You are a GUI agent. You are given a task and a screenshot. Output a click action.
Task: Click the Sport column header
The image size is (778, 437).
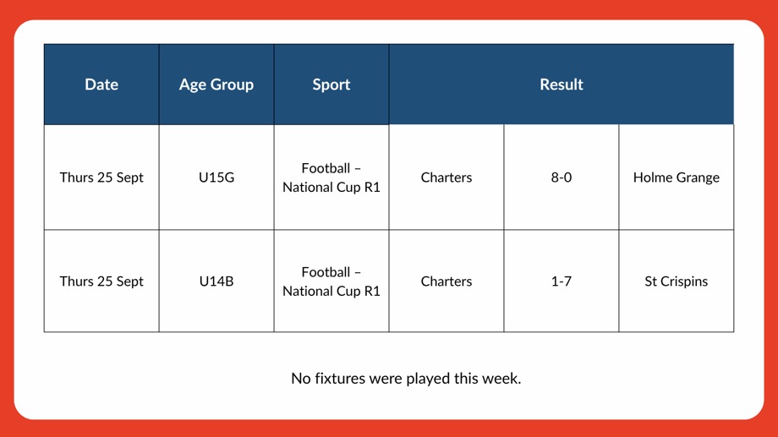tap(331, 85)
